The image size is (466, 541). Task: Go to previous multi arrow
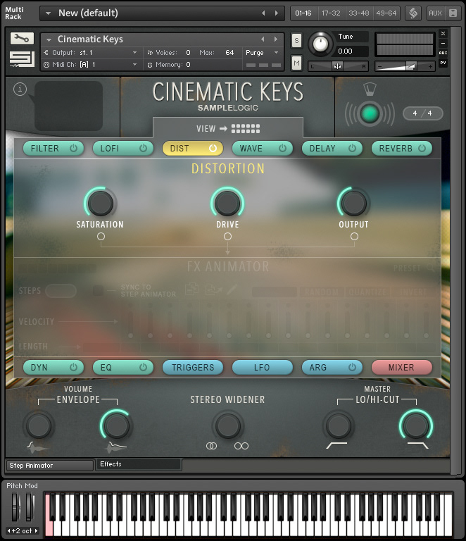pos(263,13)
